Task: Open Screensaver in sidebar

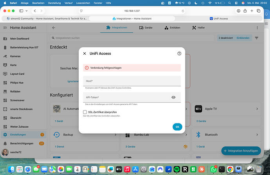Action: 23,100
